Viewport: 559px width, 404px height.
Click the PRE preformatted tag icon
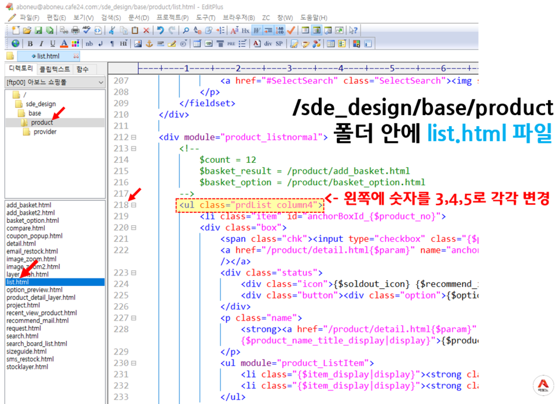click(231, 43)
